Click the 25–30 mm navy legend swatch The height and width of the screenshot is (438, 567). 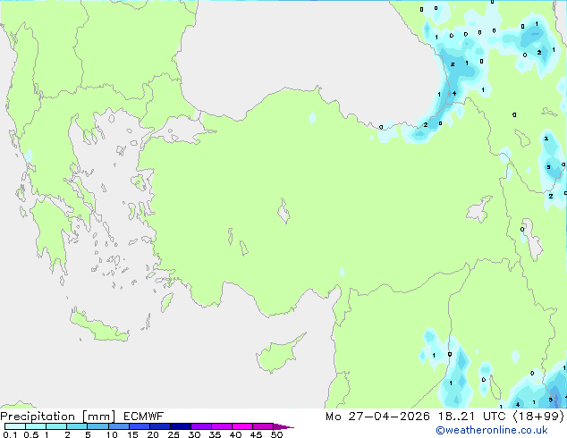[180, 426]
